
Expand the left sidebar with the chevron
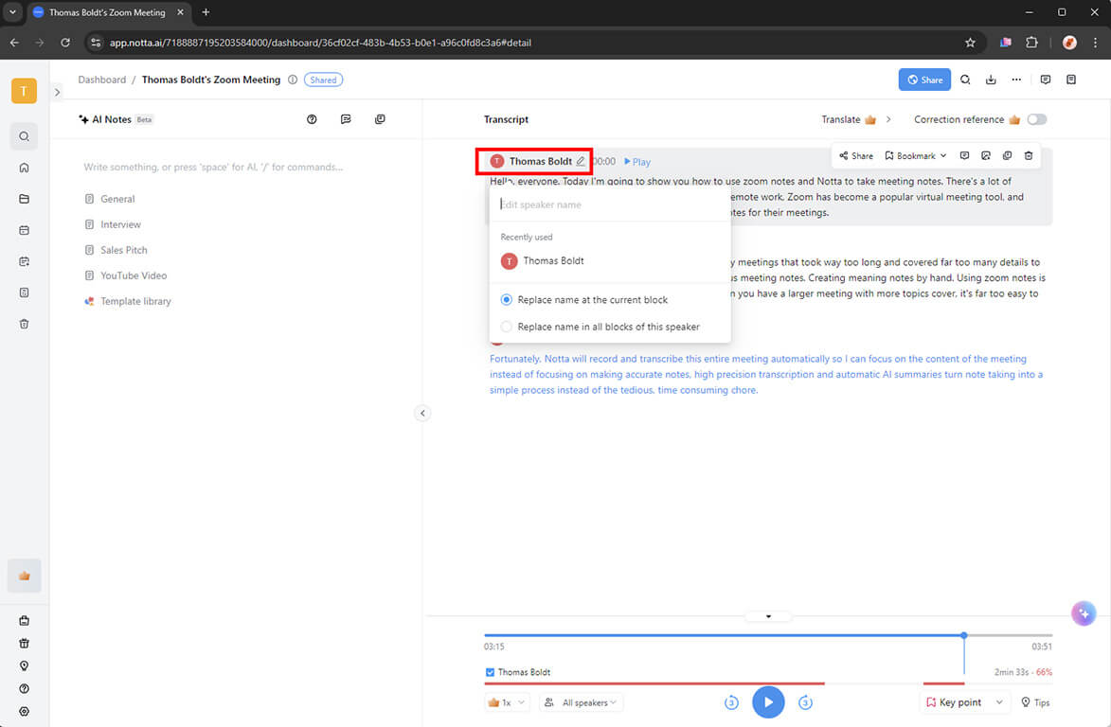(x=58, y=92)
